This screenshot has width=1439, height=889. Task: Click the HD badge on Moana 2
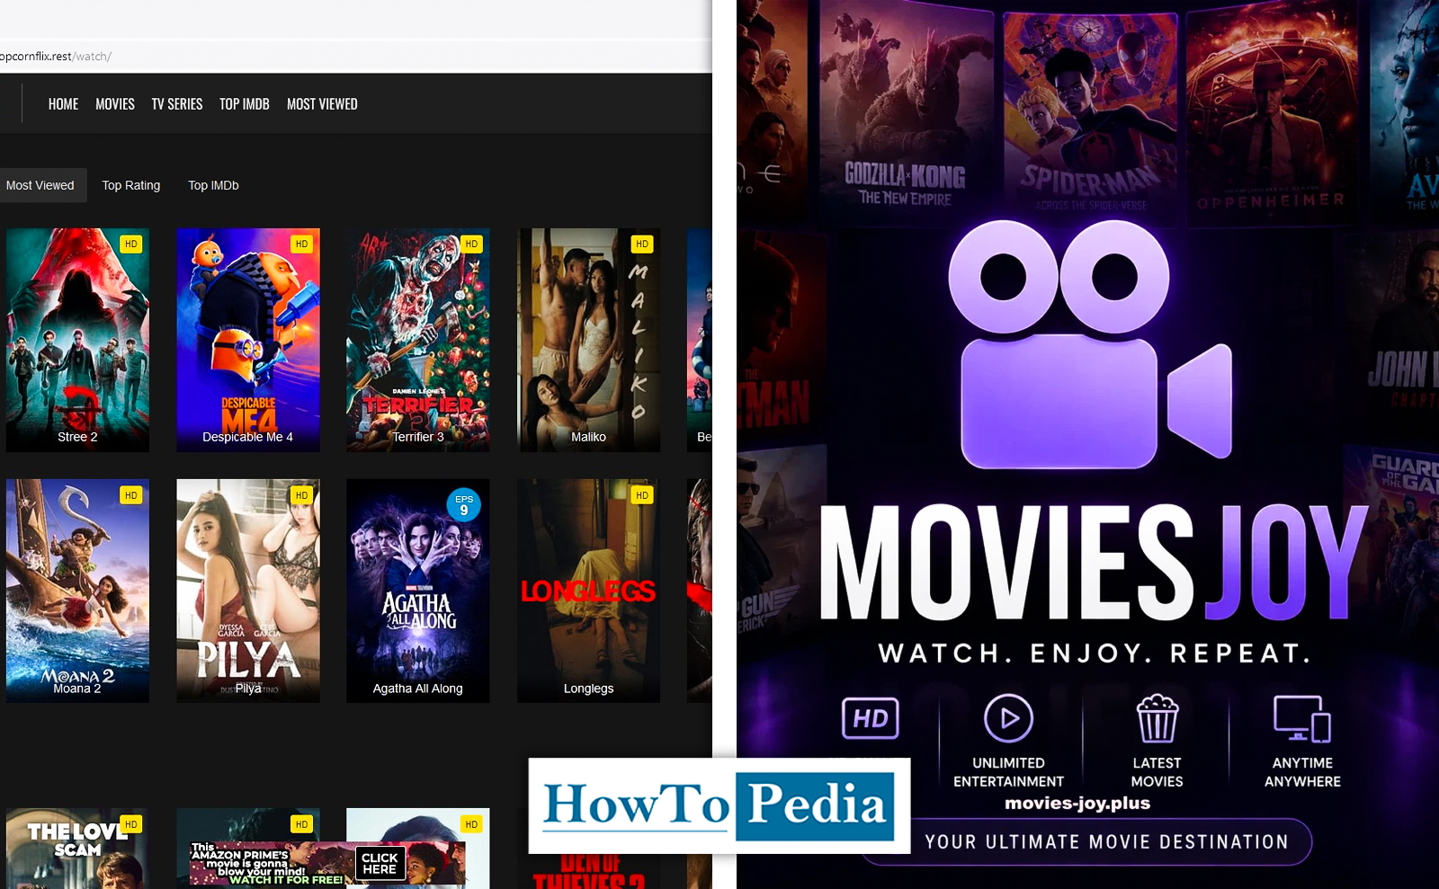coord(131,495)
